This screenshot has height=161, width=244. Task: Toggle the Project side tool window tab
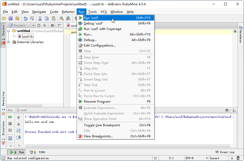[x=3, y=35]
